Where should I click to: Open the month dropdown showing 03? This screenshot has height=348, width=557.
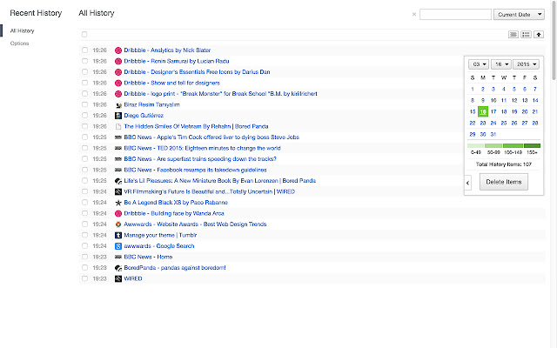pos(480,65)
